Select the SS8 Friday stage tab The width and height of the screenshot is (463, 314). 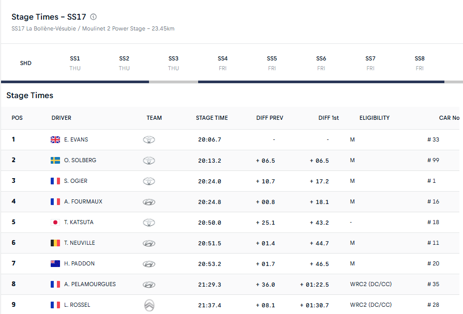(420, 63)
